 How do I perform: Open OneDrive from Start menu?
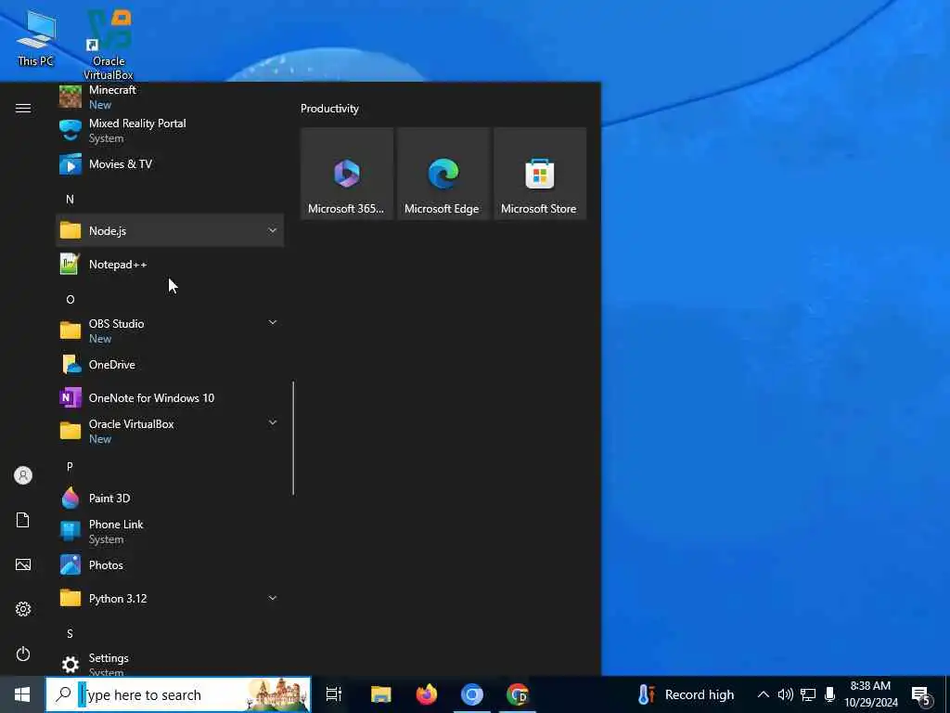coord(170,364)
